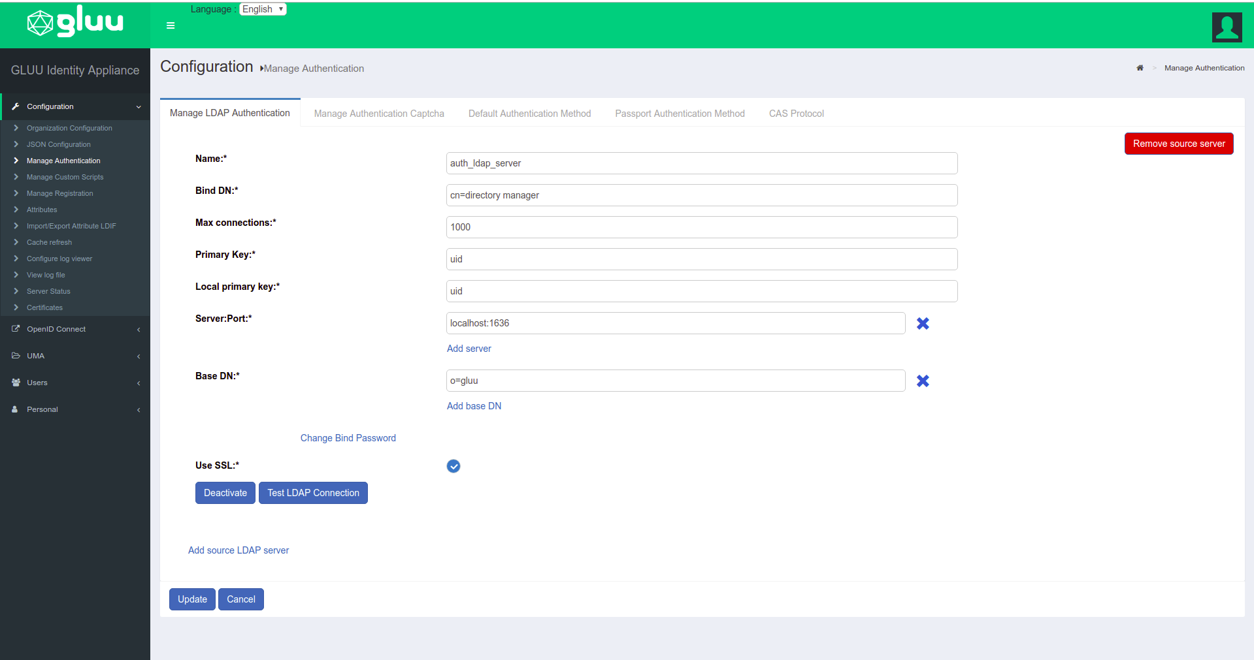1254x660 pixels.
Task: Open the Default Authentication Method tab
Action: (529, 113)
